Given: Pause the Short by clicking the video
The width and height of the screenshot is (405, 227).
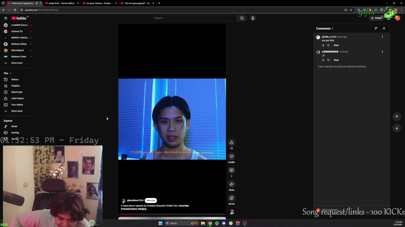Looking at the screenshot, I should click(172, 119).
